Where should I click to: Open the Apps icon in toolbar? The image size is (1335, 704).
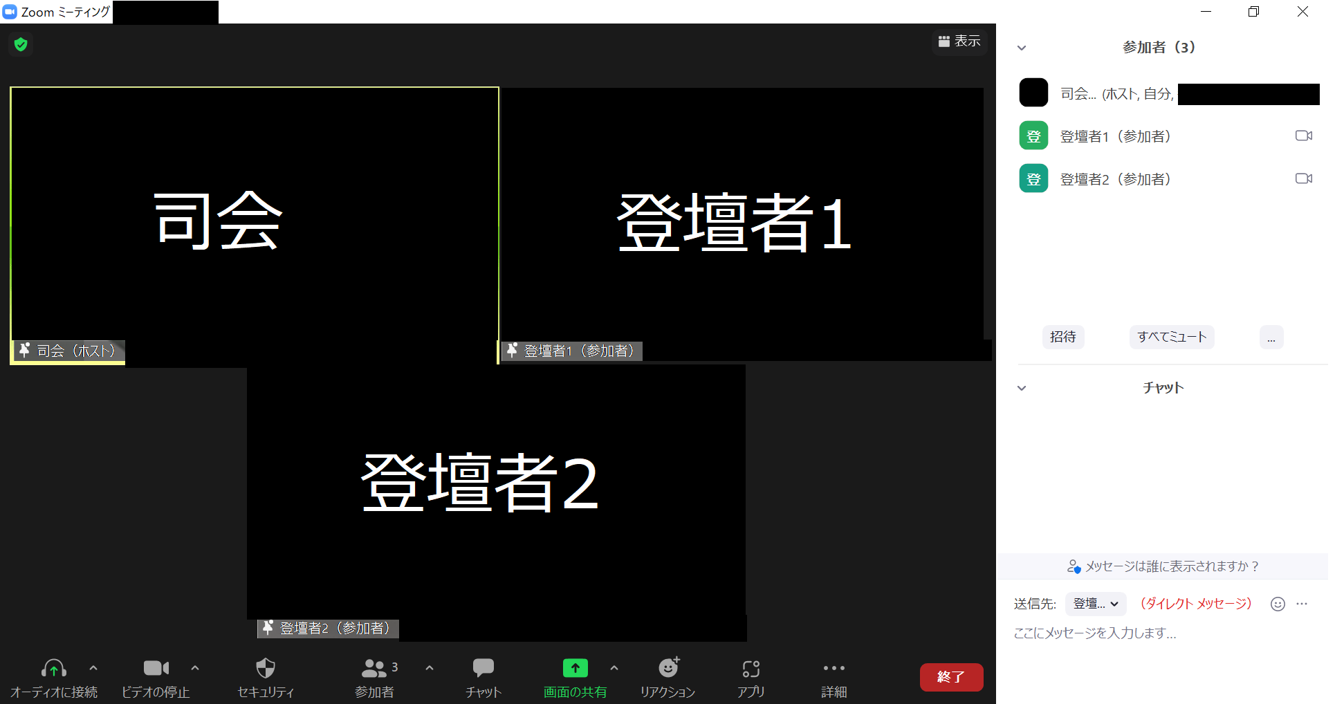[x=751, y=669]
